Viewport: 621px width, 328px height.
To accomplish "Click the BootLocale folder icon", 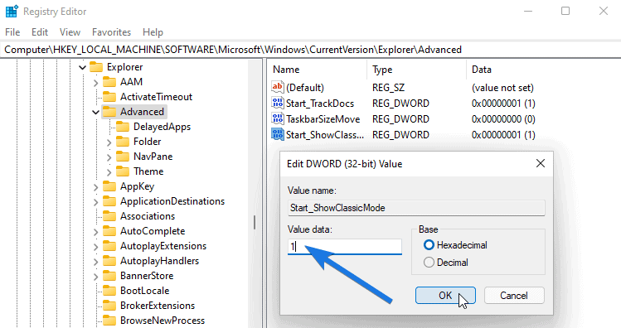I will tap(109, 291).
